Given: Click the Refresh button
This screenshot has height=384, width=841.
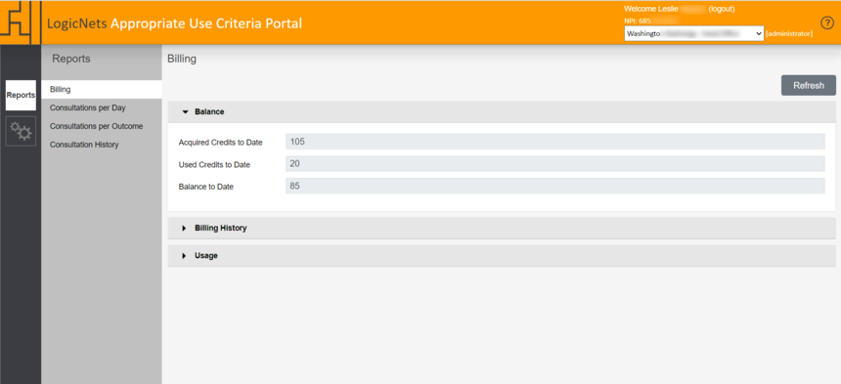Looking at the screenshot, I should pos(809,86).
